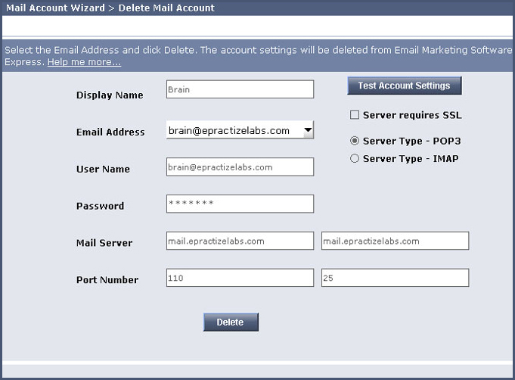Click the Test Account Settings button
Image resolution: width=515 pixels, height=380 pixels.
tap(405, 86)
